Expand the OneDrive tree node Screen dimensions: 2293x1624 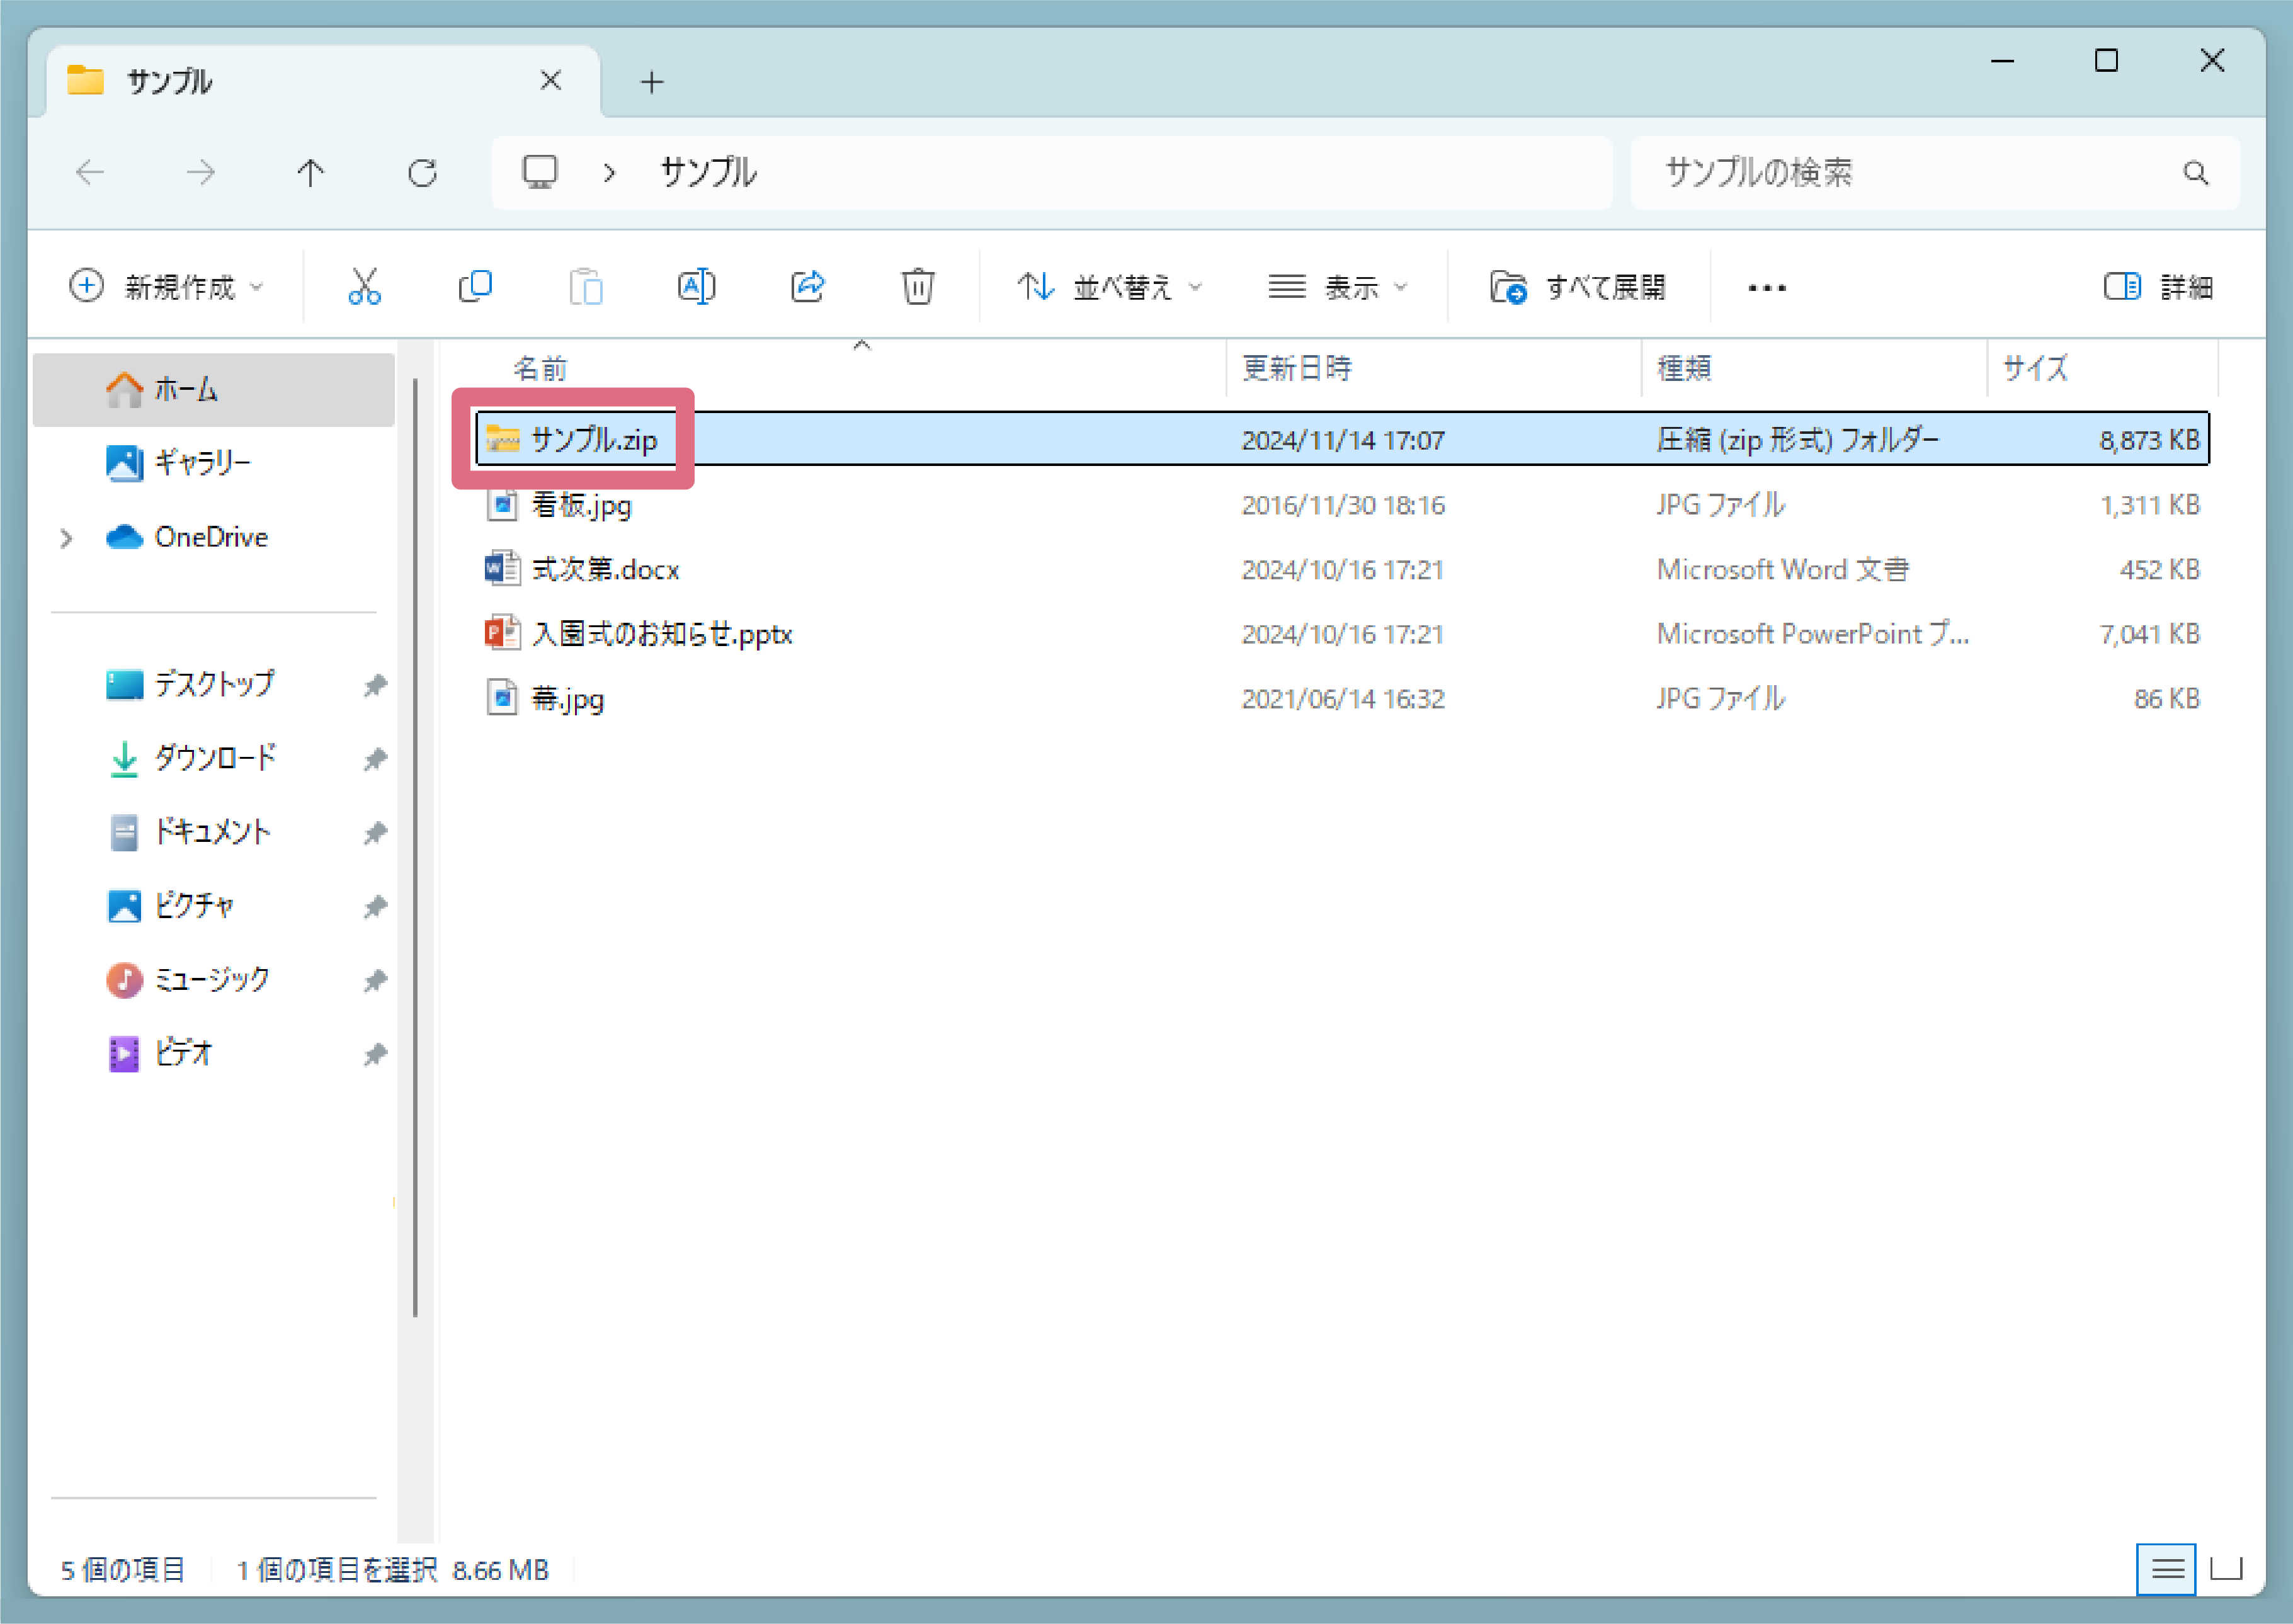tap(67, 538)
